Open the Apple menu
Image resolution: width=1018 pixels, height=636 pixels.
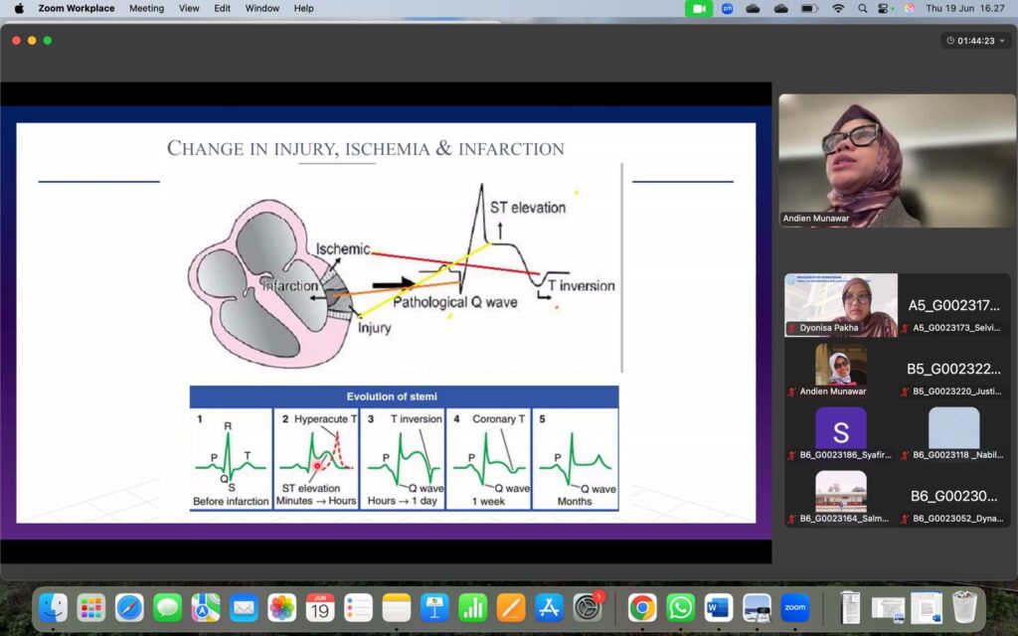[18, 8]
